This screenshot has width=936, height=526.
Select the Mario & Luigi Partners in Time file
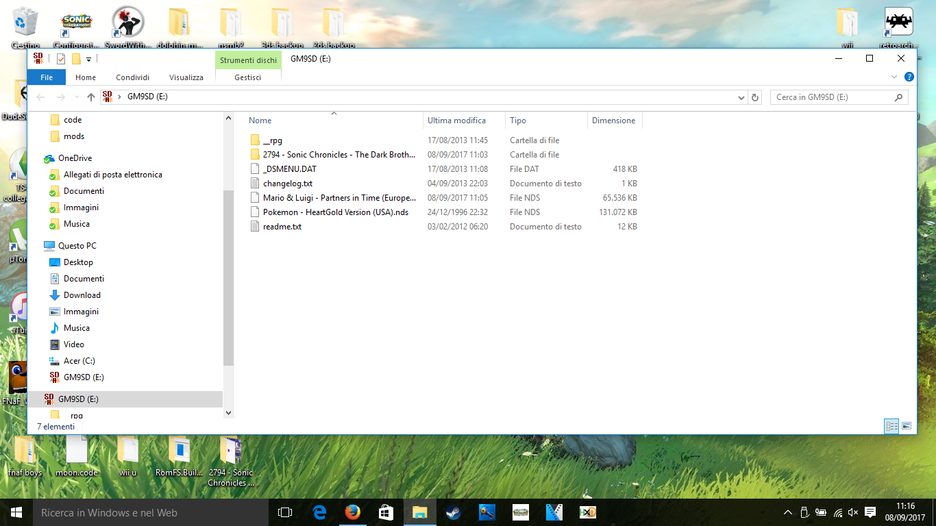click(332, 198)
